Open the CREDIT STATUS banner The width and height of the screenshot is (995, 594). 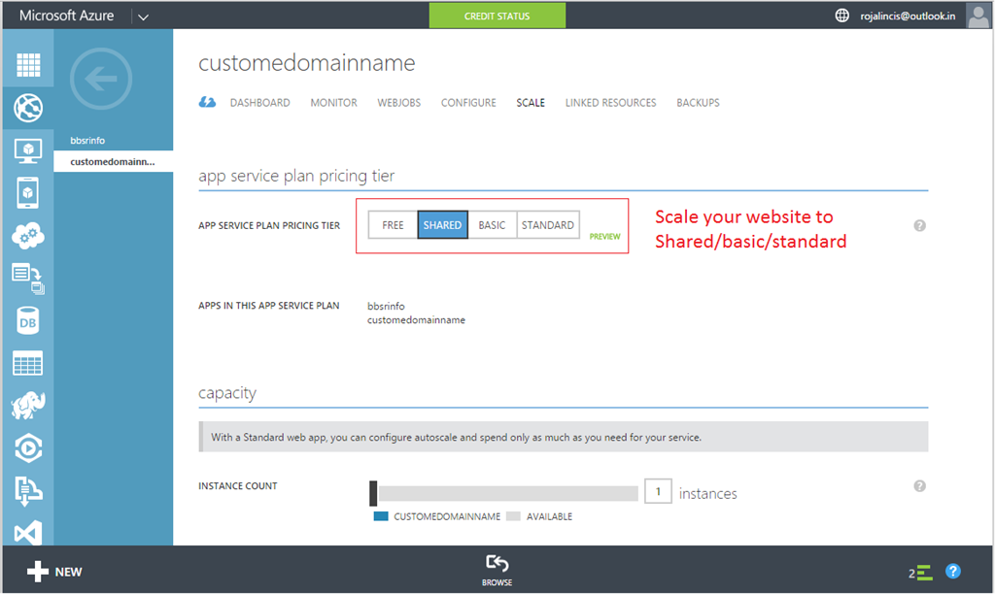(x=497, y=16)
